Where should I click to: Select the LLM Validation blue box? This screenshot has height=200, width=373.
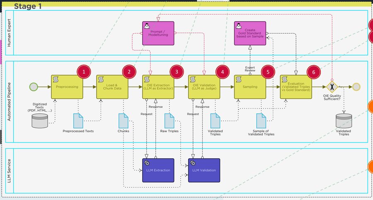[x=204, y=170]
